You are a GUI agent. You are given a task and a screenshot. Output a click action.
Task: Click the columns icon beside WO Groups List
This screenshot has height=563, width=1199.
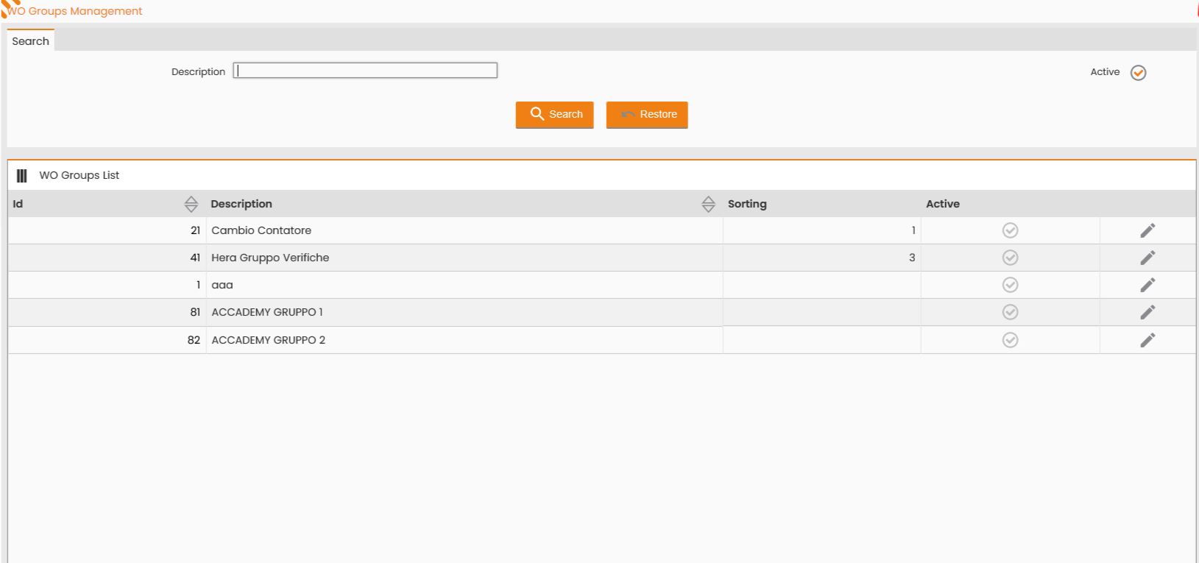pyautogui.click(x=22, y=176)
